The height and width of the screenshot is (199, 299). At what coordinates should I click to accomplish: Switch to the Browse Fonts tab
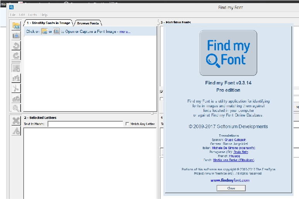[88, 23]
